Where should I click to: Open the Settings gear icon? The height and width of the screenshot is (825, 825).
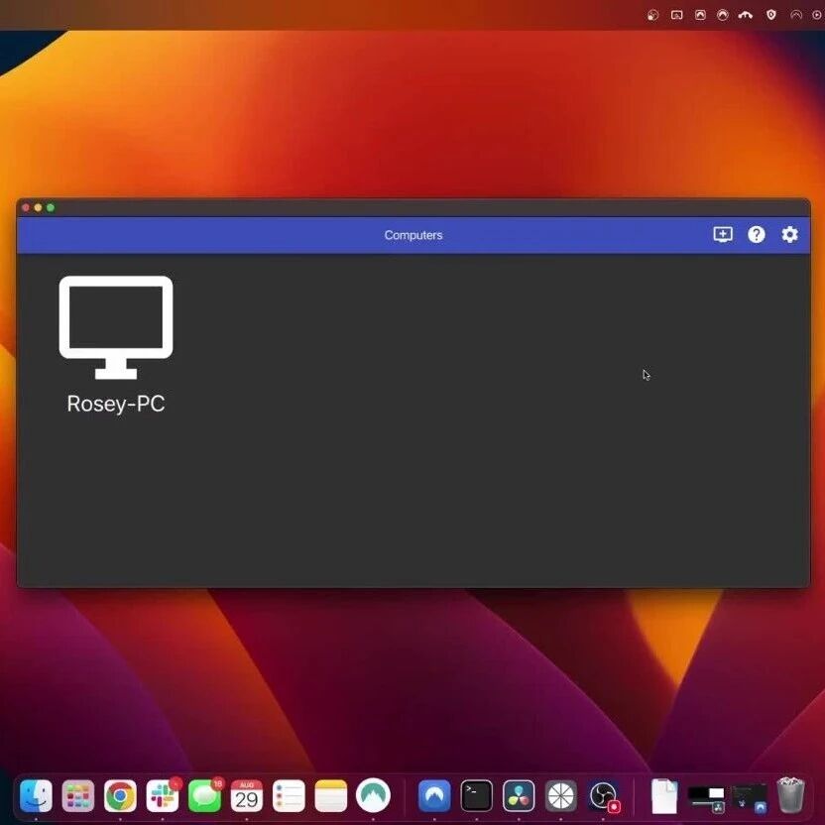click(x=789, y=235)
